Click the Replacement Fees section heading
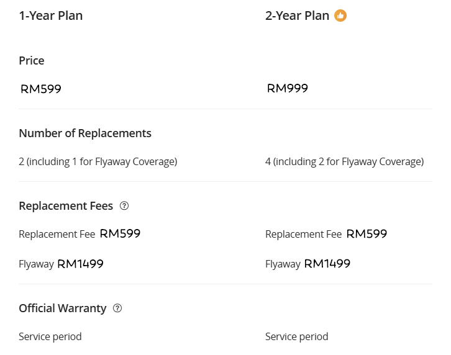 (66, 205)
